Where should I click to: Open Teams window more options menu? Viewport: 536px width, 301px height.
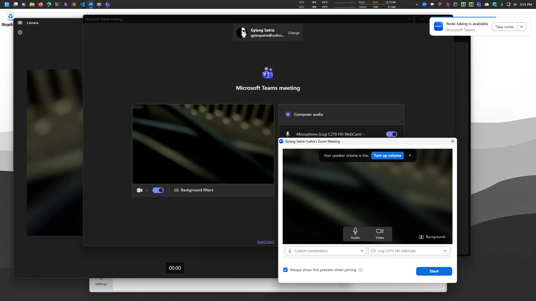click(409, 19)
